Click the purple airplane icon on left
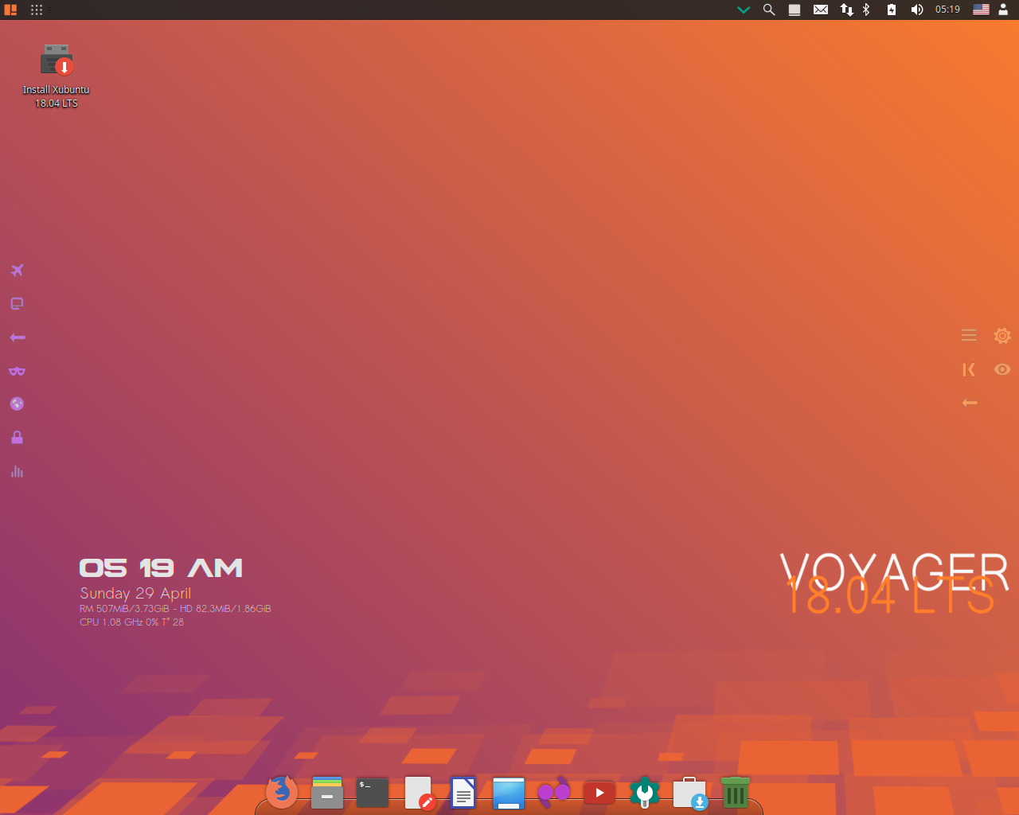Screen dimensions: 1019x815 pos(18,271)
